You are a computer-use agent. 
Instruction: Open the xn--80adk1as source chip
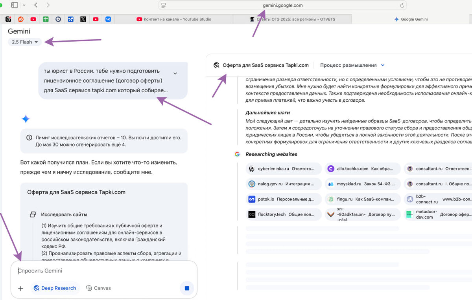363,214
